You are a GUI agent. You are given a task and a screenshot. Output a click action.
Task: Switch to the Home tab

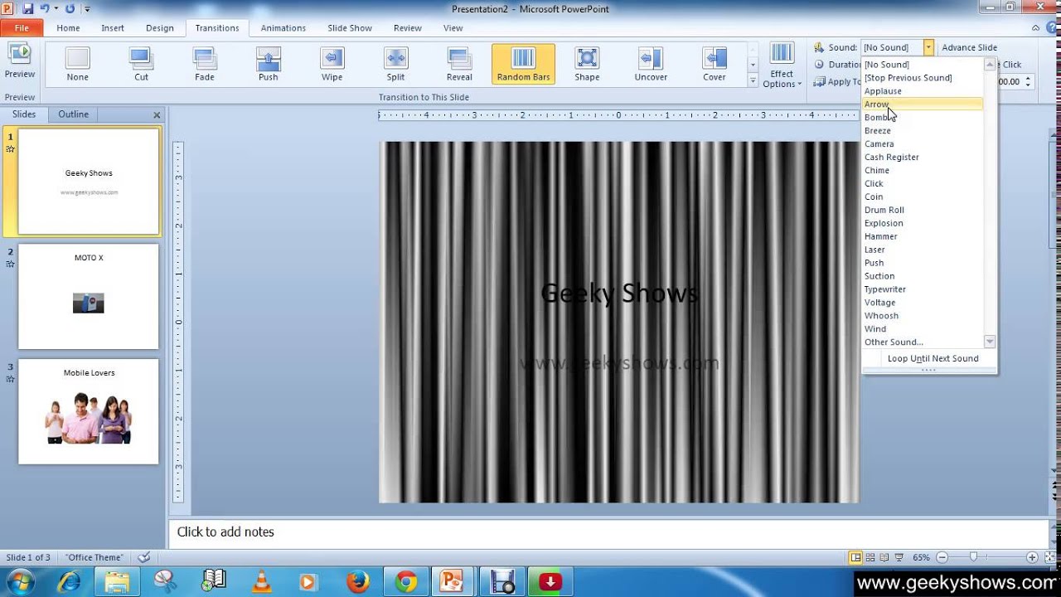pyautogui.click(x=68, y=27)
